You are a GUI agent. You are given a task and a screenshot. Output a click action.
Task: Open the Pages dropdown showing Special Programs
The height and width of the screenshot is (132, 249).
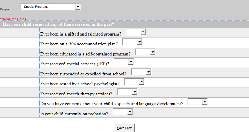click(x=51, y=7)
